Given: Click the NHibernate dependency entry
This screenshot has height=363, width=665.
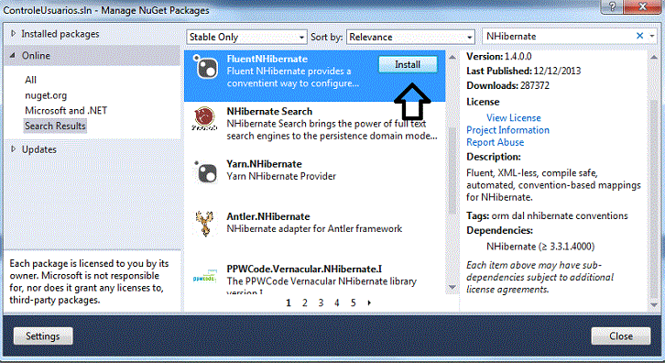Looking at the screenshot, I should (540, 247).
